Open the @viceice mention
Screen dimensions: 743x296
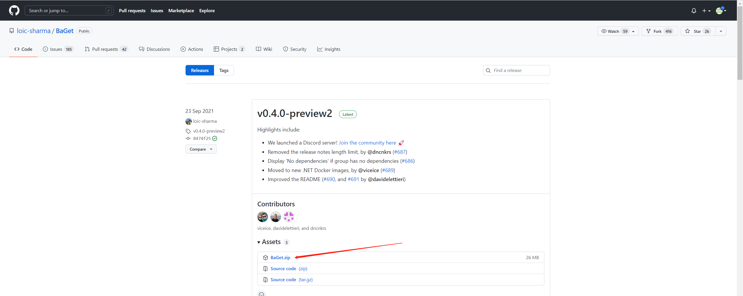[x=368, y=170]
